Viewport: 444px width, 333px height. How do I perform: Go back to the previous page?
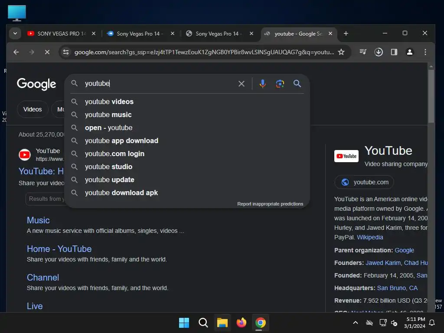[x=16, y=52]
